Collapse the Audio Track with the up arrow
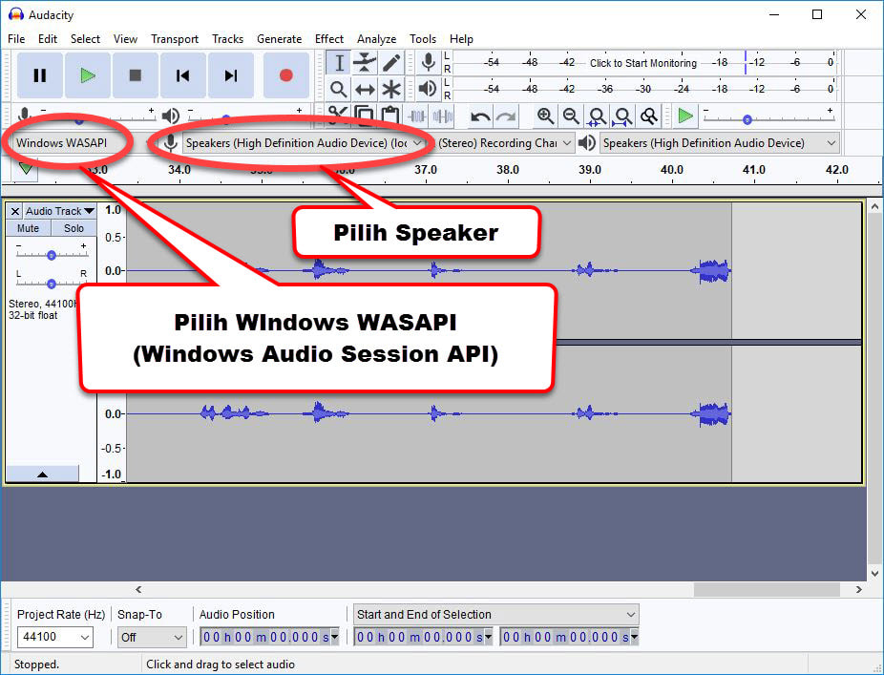Viewport: 884px width, 675px height. (42, 475)
